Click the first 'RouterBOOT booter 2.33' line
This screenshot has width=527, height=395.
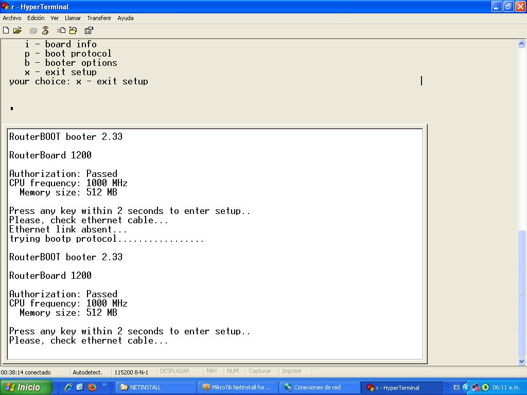[66, 136]
